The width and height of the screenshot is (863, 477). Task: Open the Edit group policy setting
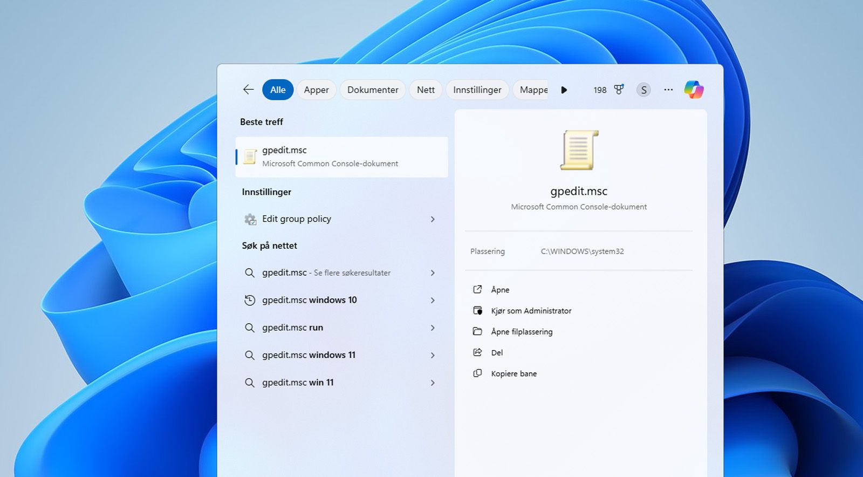[x=341, y=219]
